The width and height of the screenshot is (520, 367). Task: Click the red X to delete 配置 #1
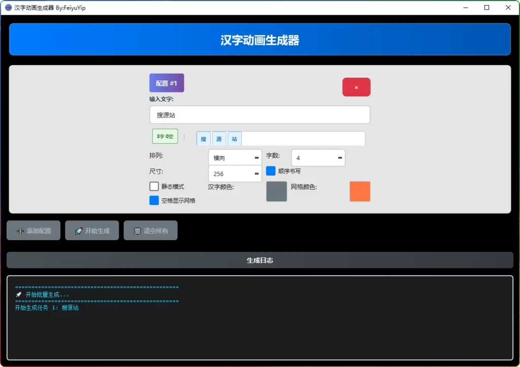[356, 87]
